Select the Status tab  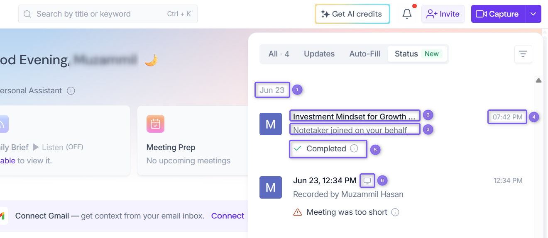[x=417, y=54]
